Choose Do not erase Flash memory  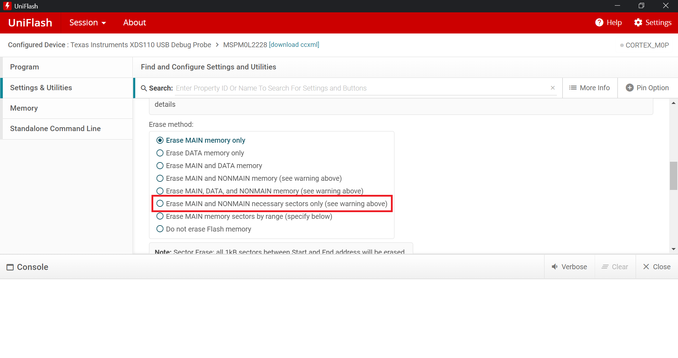pos(160,229)
